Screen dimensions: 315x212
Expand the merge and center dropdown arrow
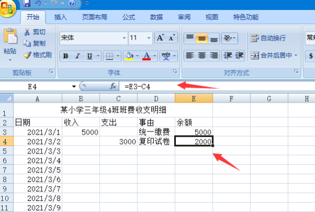296,55
